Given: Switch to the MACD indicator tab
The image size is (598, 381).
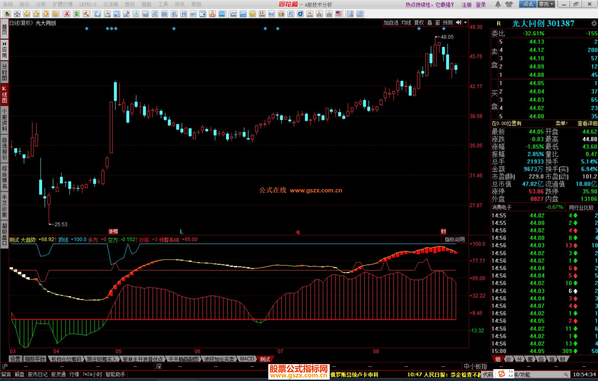Looking at the screenshot, I should coord(247,359).
